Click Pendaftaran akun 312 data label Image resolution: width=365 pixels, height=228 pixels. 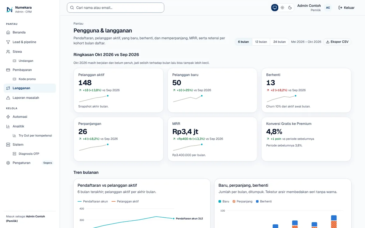[189, 218]
